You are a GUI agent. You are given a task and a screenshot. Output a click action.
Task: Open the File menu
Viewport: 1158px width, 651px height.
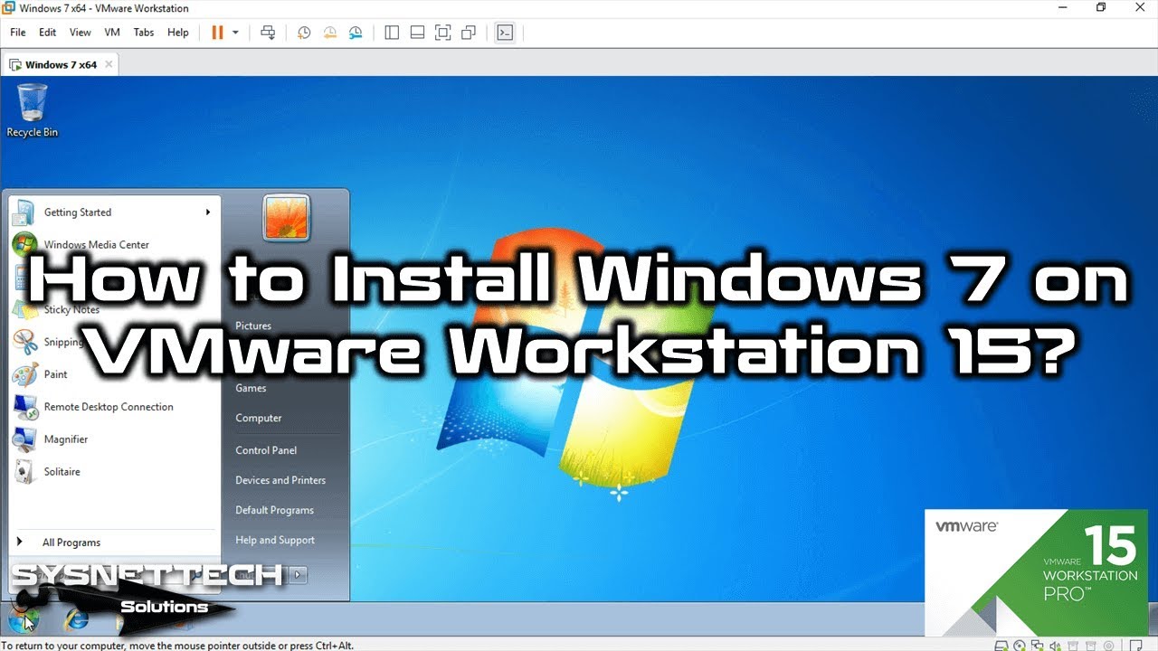18,33
